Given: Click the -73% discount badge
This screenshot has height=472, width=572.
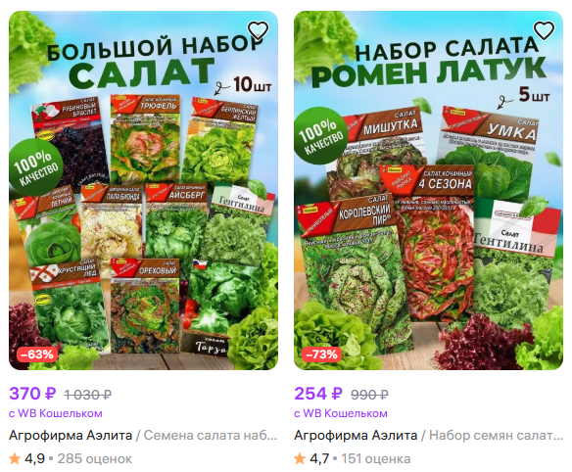Looking at the screenshot, I should click(321, 354).
